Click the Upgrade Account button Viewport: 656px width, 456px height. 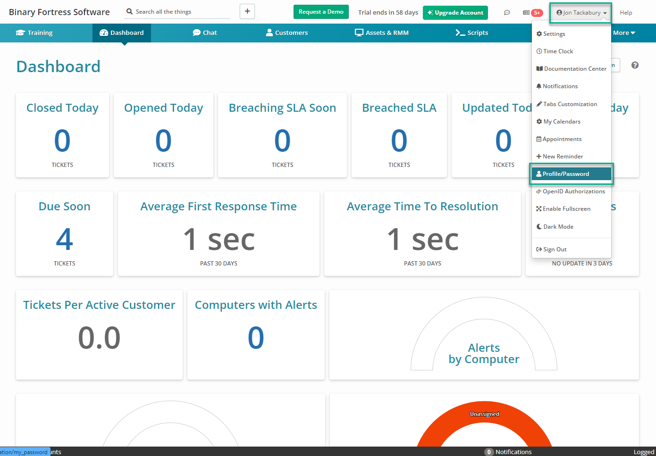[455, 12]
